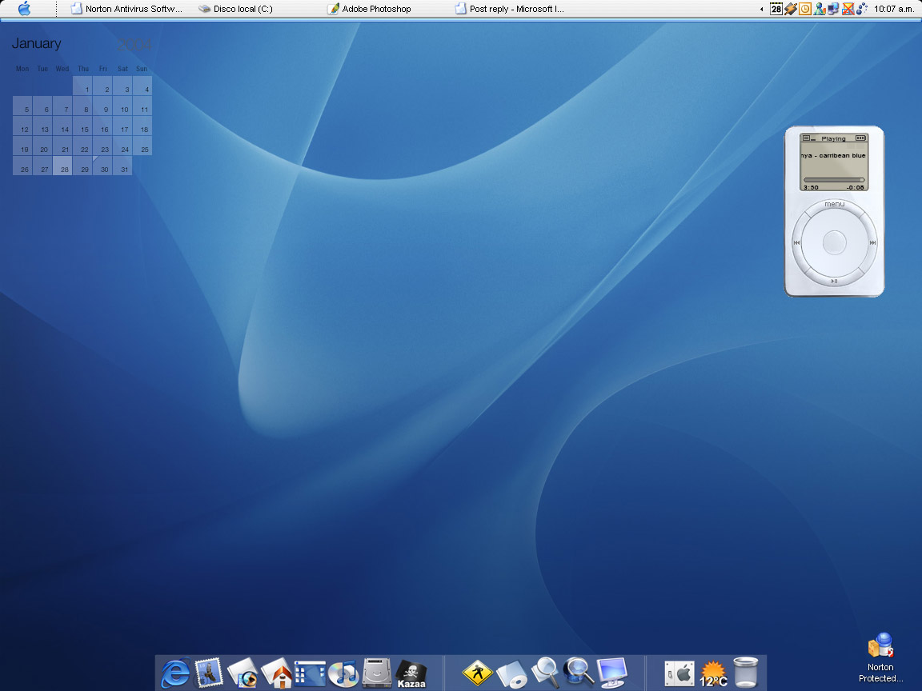Launch iTunes music disc dock icon
The image size is (922, 691).
(343, 673)
